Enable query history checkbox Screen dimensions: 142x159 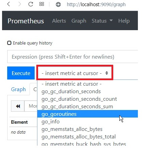(x=9, y=43)
